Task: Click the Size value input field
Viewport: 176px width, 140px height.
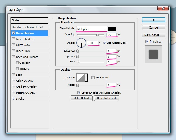Action: (x=111, y=62)
